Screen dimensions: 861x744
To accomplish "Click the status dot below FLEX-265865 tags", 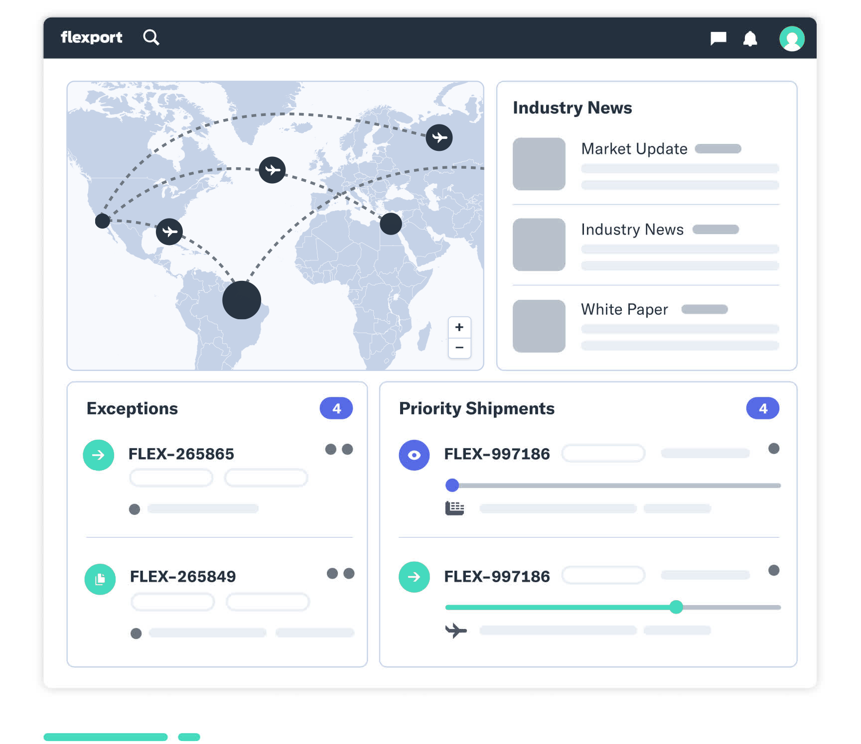I will click(135, 509).
